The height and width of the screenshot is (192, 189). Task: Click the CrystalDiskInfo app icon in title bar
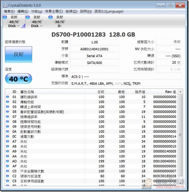5,5
